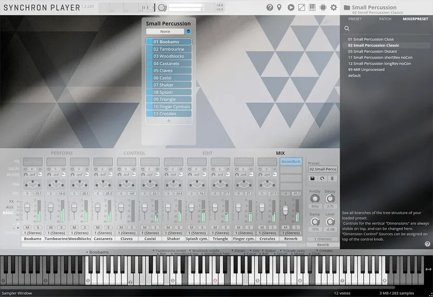Open Shaker output 1 (Stereo) dropdown
Image resolution: width=433 pixels, height=297 pixels.
pos(173,233)
